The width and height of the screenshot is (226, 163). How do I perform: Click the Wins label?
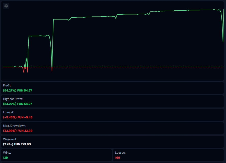7,153
